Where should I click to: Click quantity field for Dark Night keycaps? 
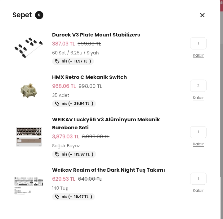(198, 178)
